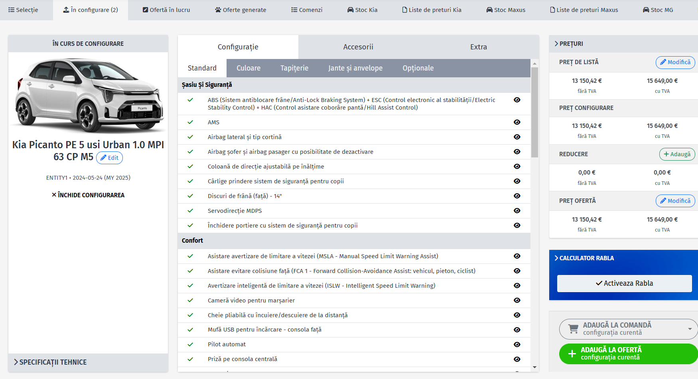This screenshot has width=698, height=379.
Task: Add current configuration to offer
Action: 629,354
